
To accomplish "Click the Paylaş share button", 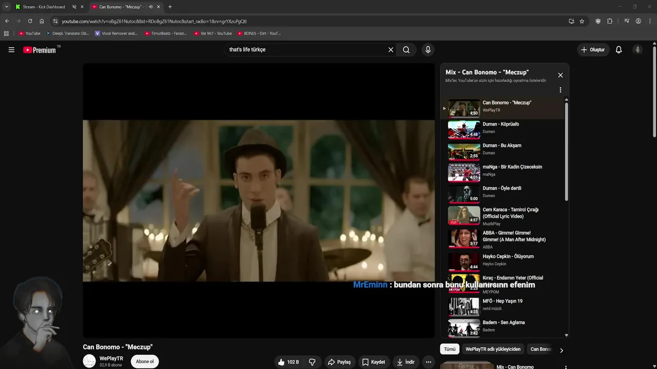I will pyautogui.click(x=339, y=362).
